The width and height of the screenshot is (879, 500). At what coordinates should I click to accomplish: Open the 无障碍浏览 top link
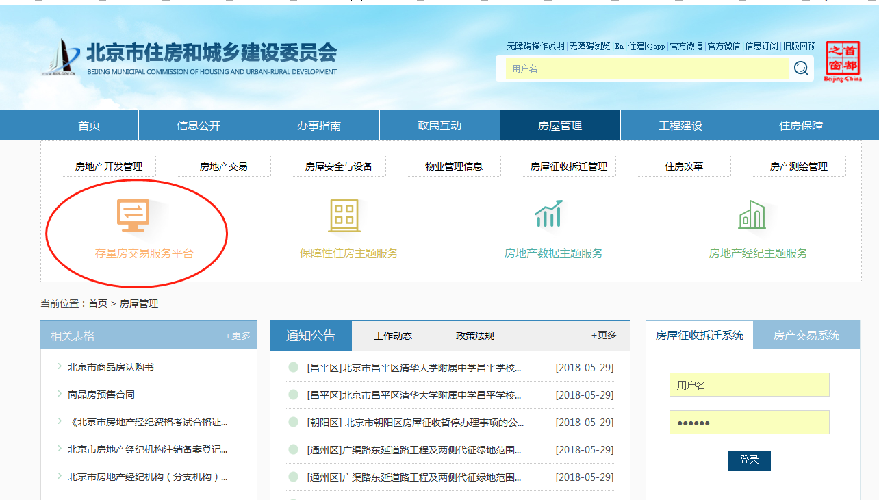(x=589, y=46)
